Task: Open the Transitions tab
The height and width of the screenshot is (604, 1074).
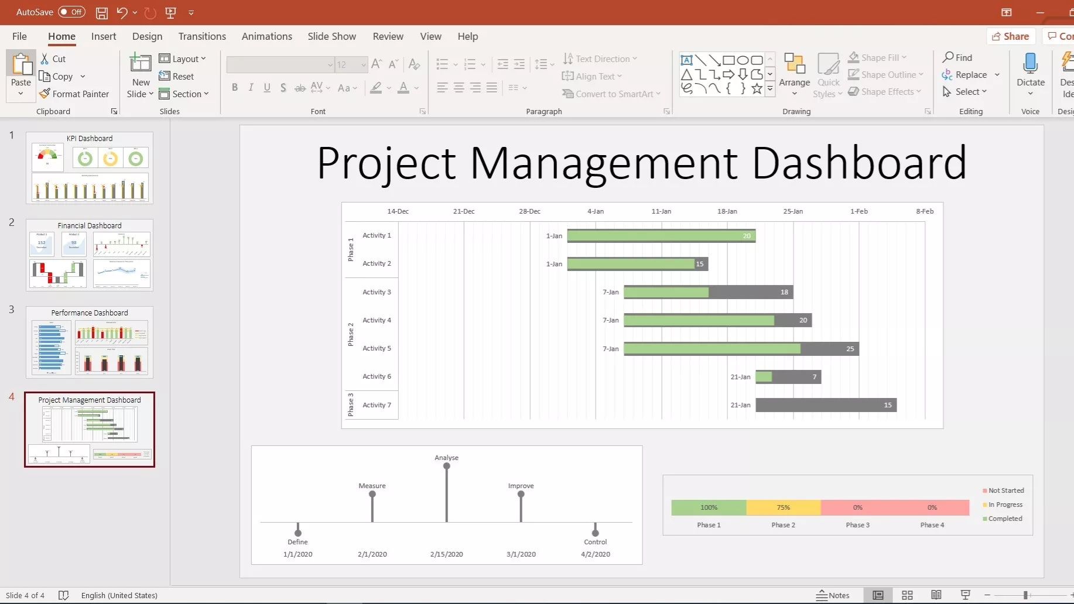Action: tap(202, 36)
